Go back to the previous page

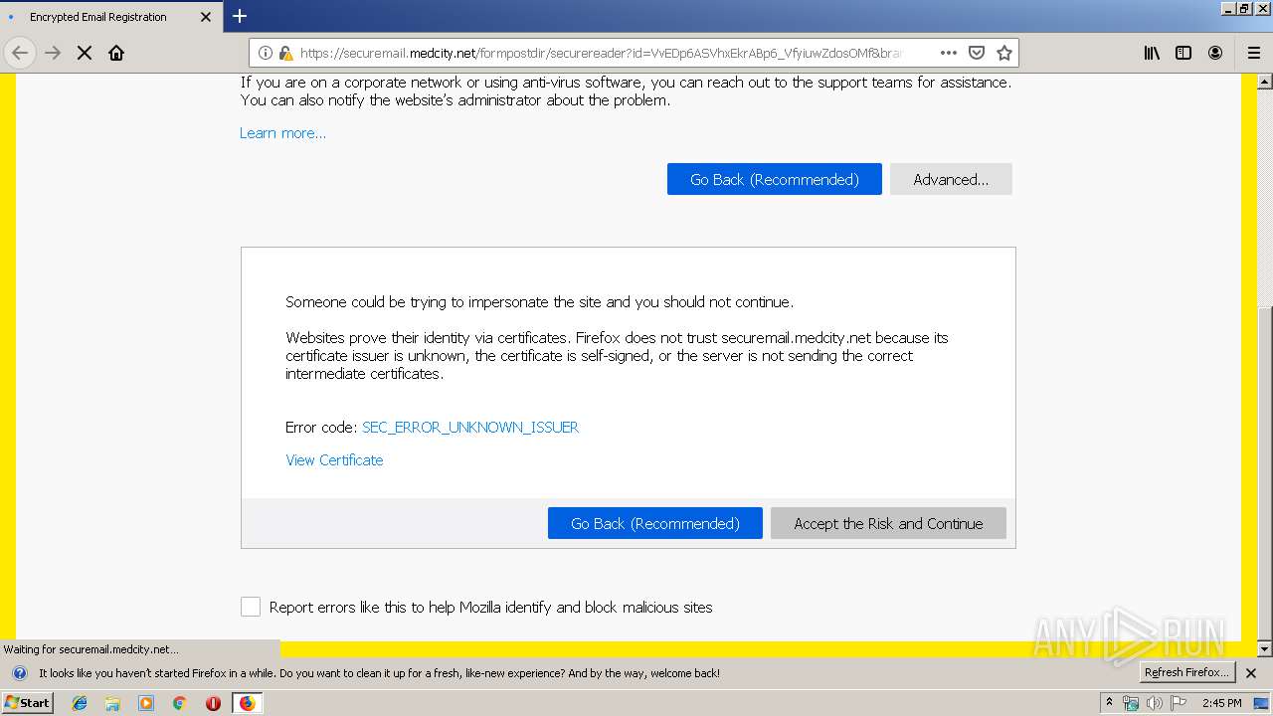(20, 53)
